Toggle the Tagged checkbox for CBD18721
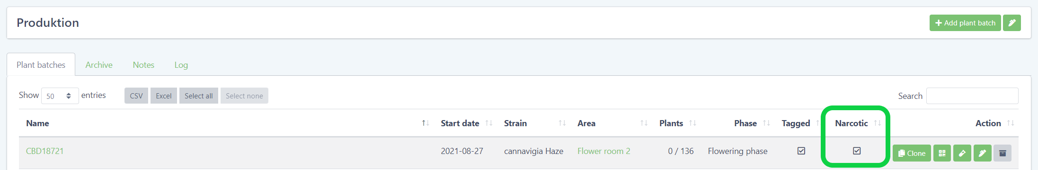 pos(801,151)
